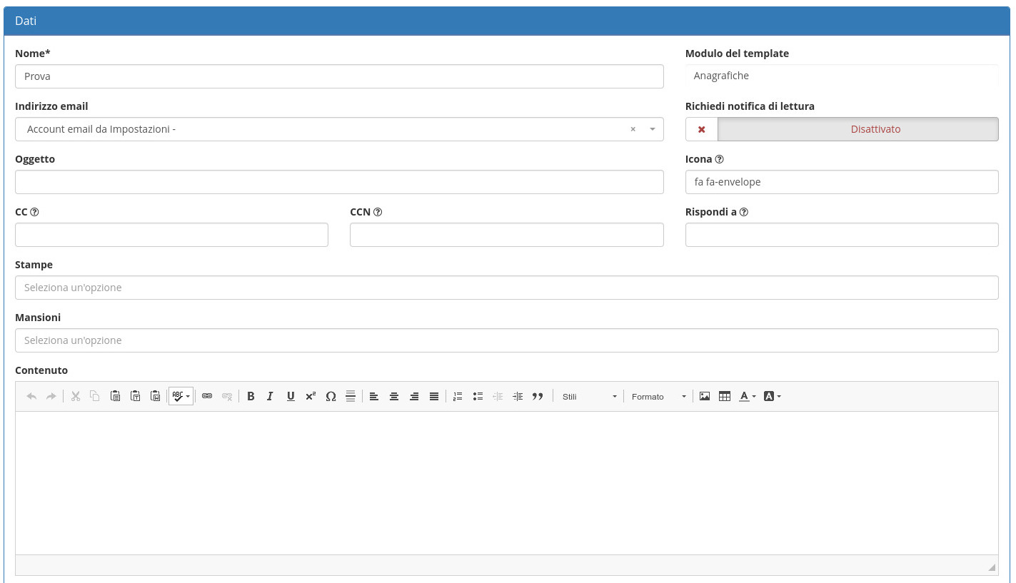The height and width of the screenshot is (583, 1016).
Task: Open the Indirizzo email dropdown
Action: tap(652, 129)
